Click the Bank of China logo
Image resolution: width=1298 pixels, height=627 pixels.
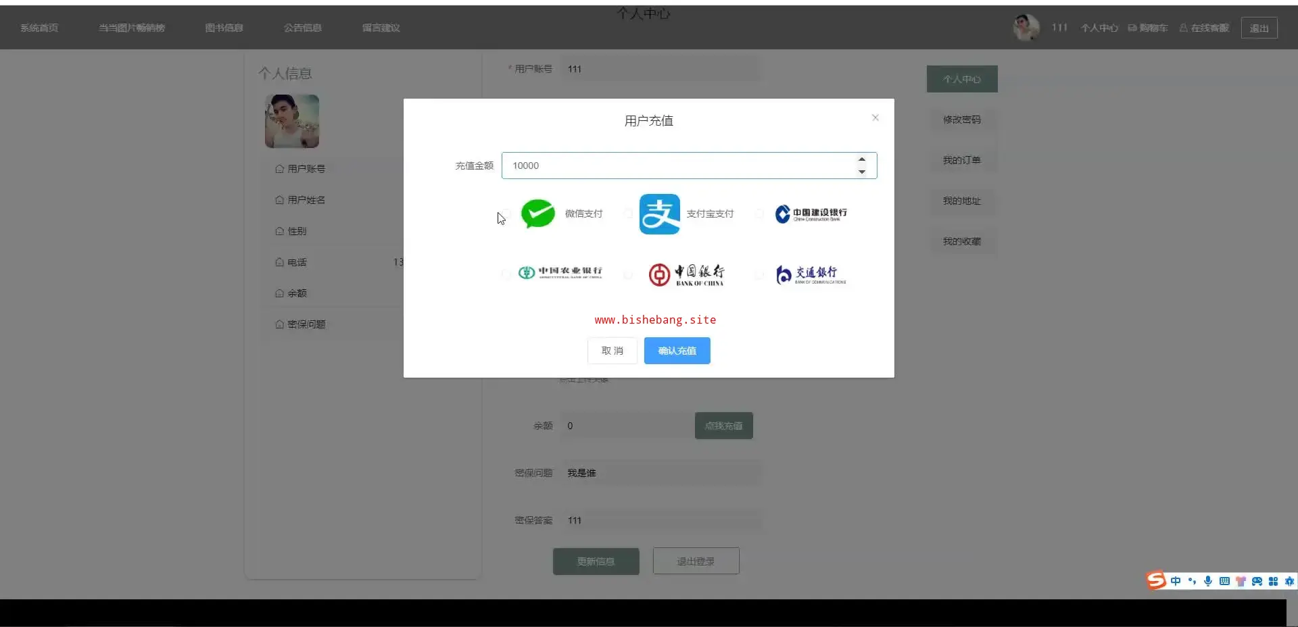[x=686, y=274]
